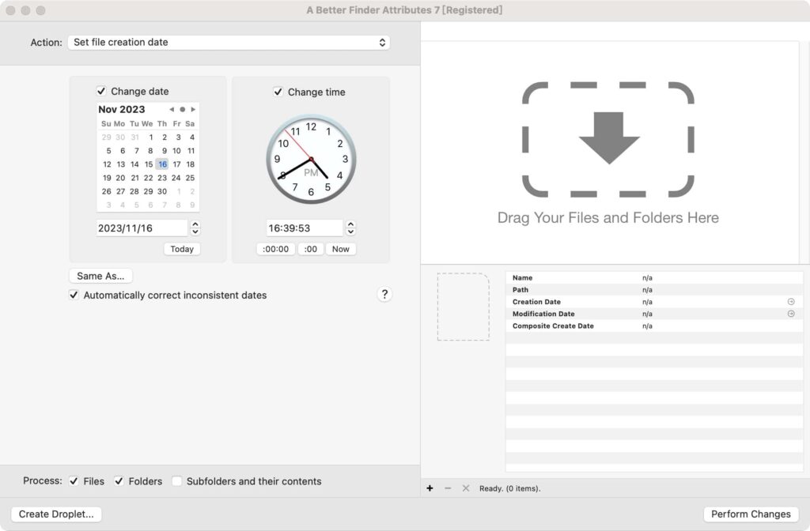Viewport: 810px width, 531px height.
Task: Clear the file list with the X icon
Action: click(x=464, y=488)
